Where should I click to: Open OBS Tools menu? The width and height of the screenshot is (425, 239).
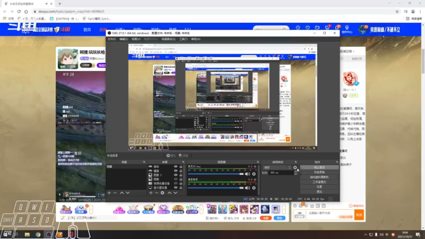[x=183, y=39]
